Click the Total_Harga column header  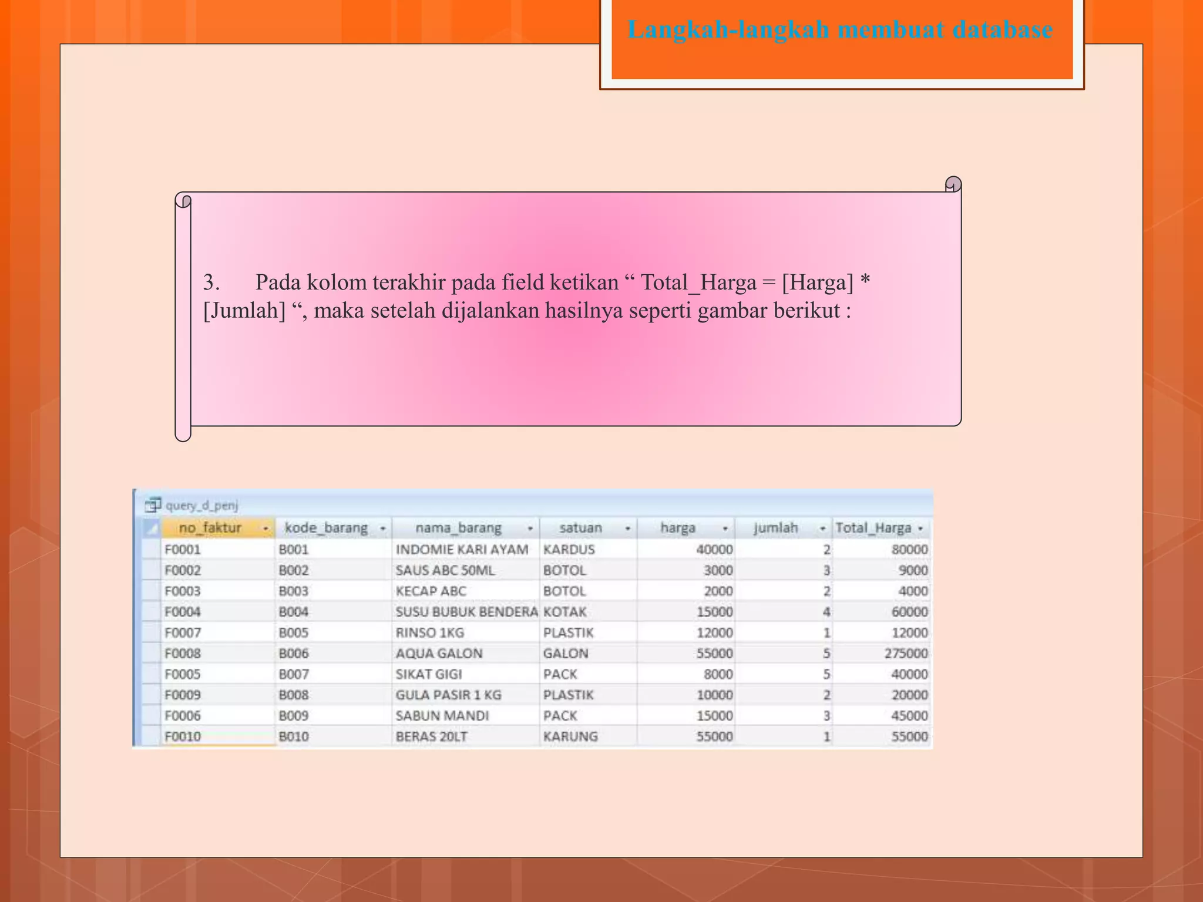click(873, 528)
